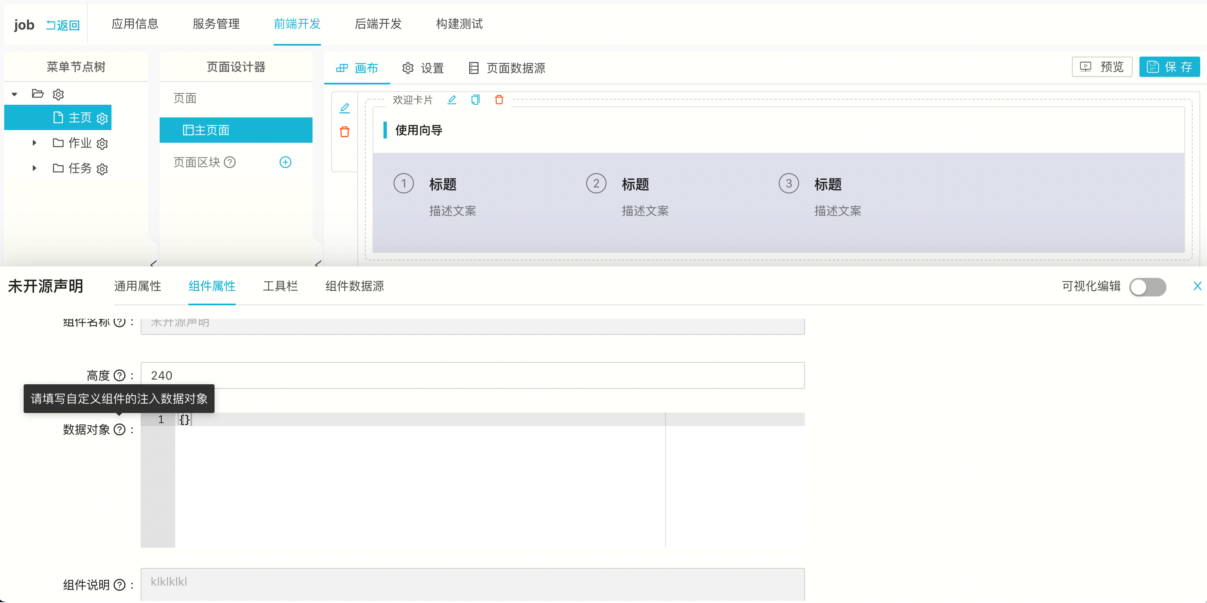Viewport: 1207px width, 603px height.
Task: Switch to the 后端开发 tab
Action: coord(378,24)
